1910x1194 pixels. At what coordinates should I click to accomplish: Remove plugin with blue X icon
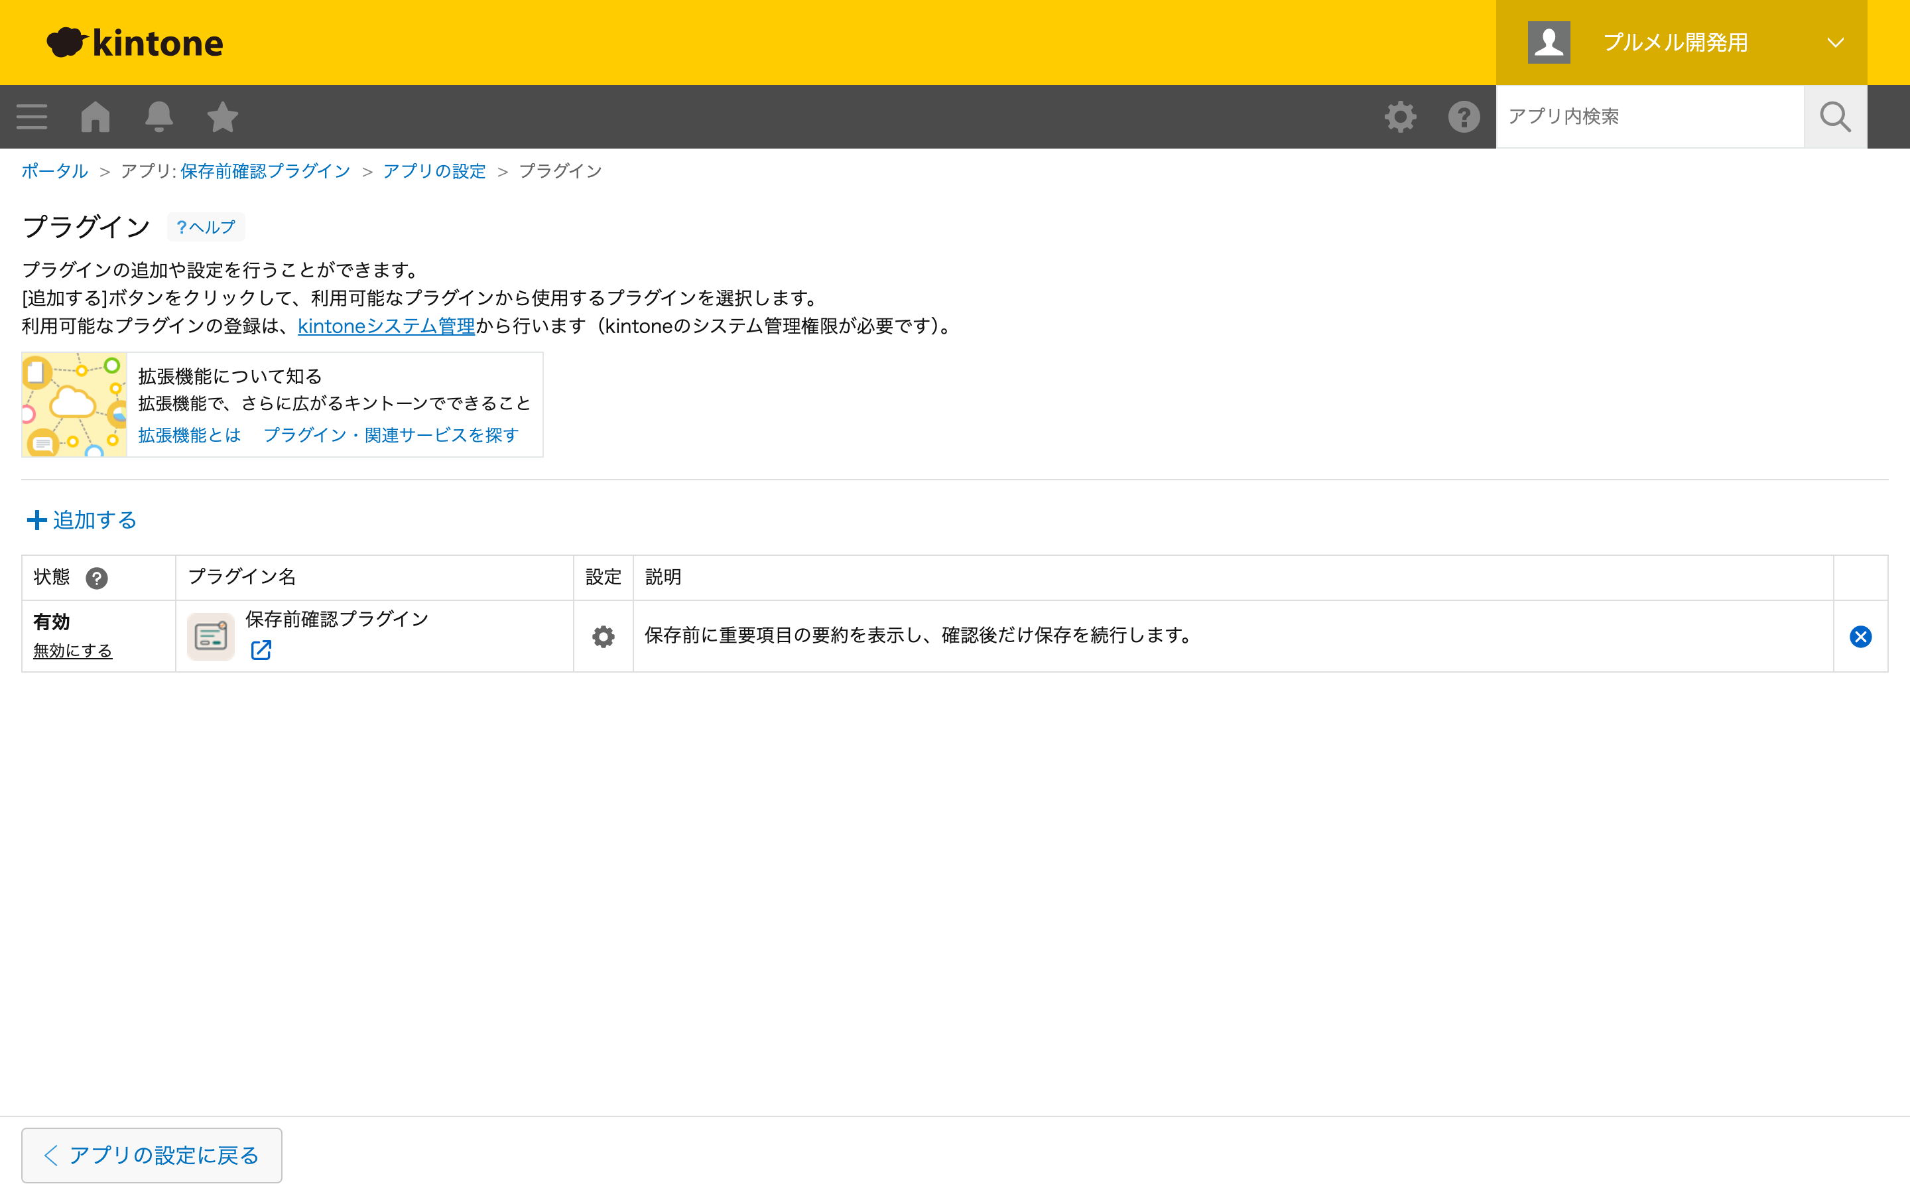1860,637
